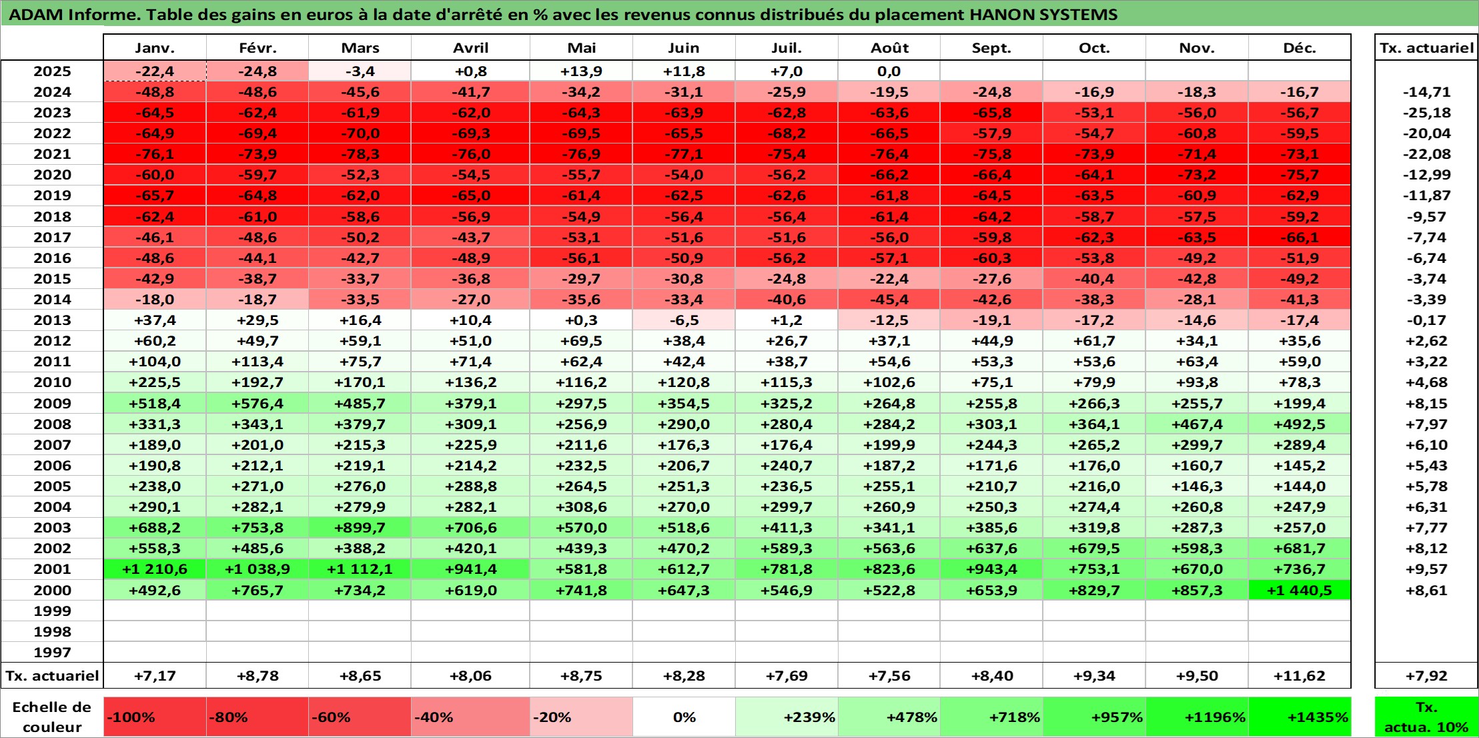
Task: Select cell value -75,7 in Dec 2020
Action: [x=1300, y=175]
